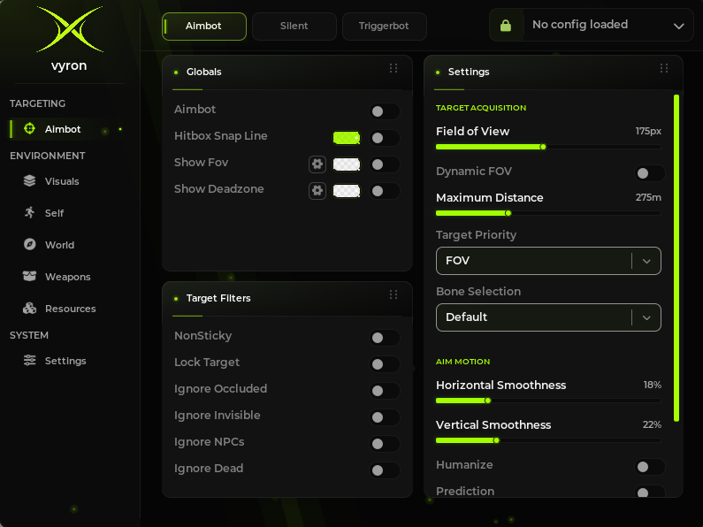The image size is (703, 527).
Task: Open Weapons via its crate icon
Action: tap(29, 276)
